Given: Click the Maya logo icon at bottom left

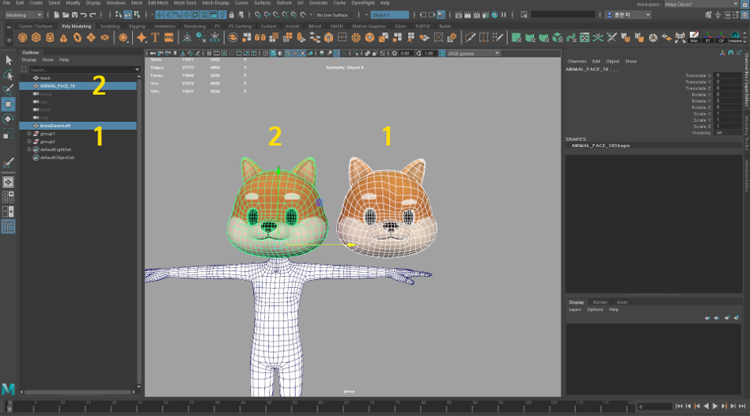Looking at the screenshot, I should (x=8, y=389).
